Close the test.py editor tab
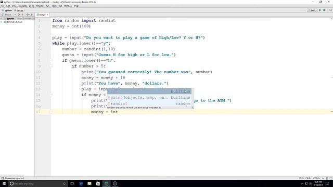 click(x=47, y=15)
